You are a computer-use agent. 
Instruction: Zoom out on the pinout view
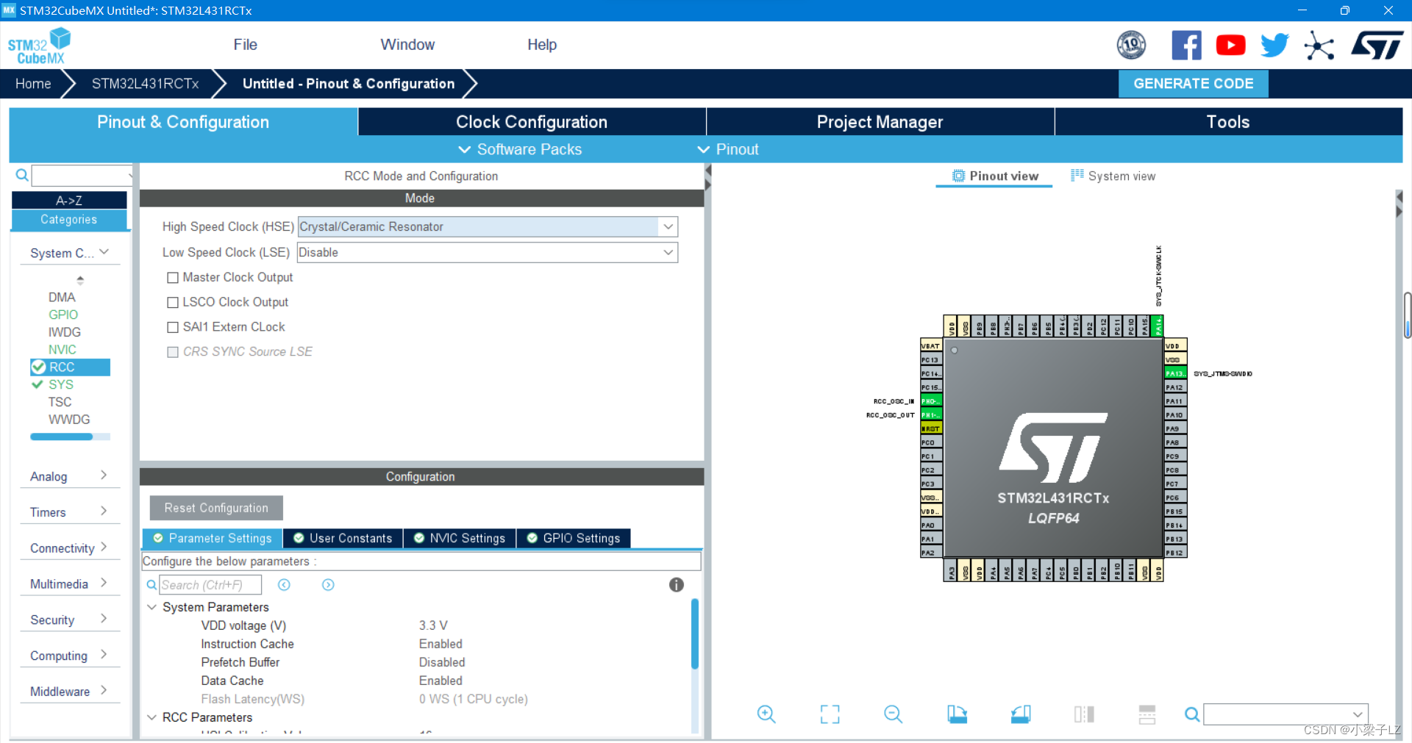coord(893,714)
